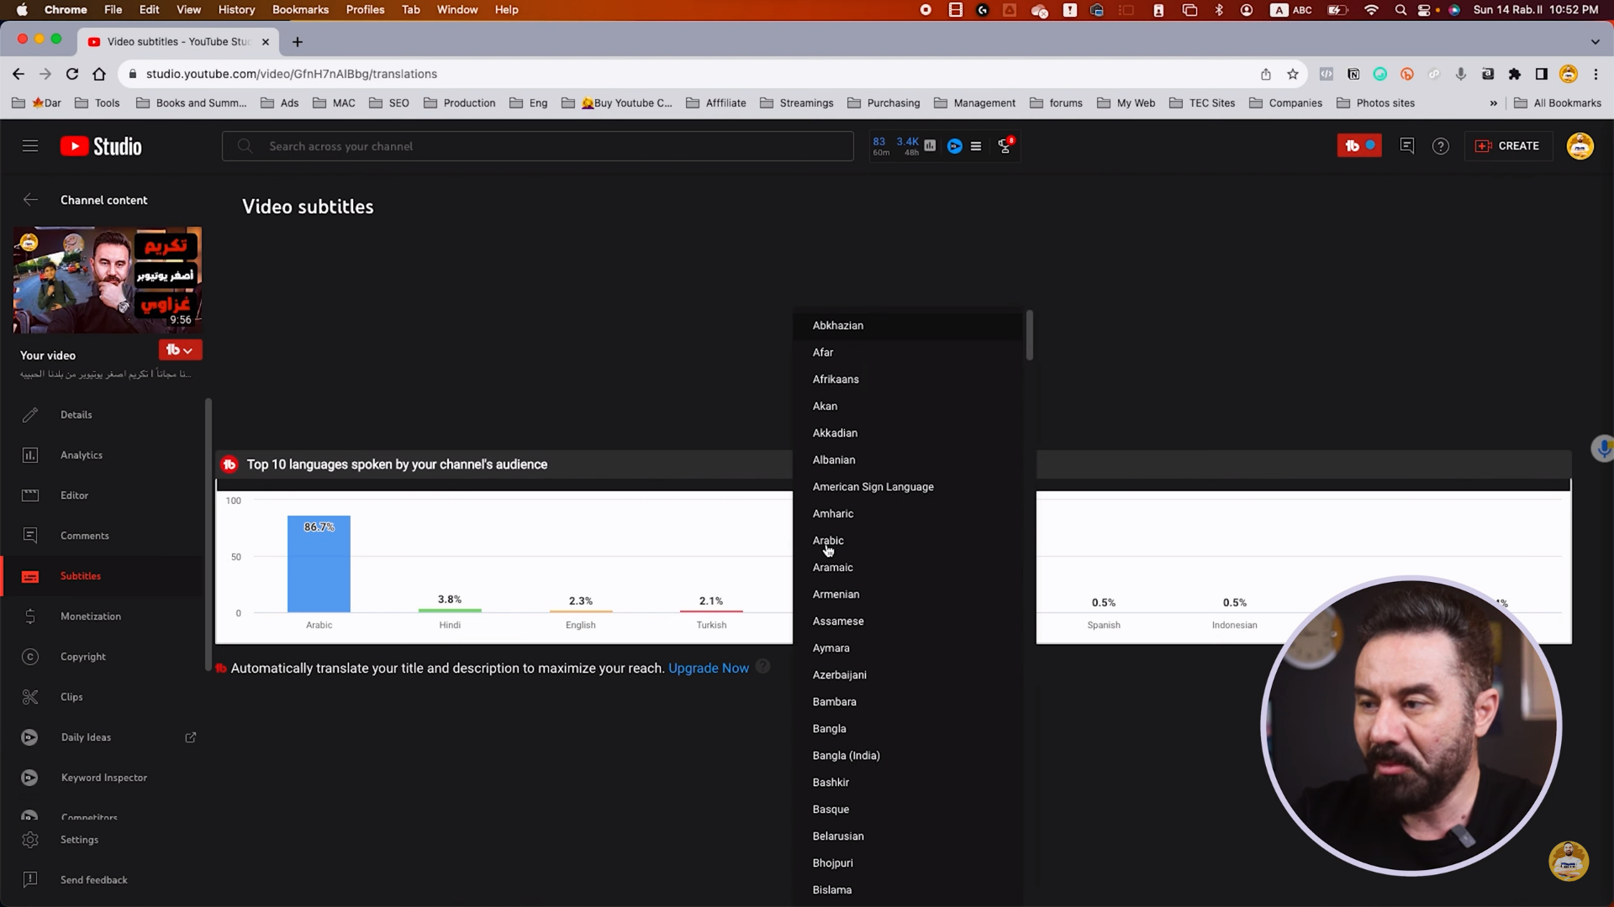Expand the hidden bookmarks chevron

click(1493, 103)
